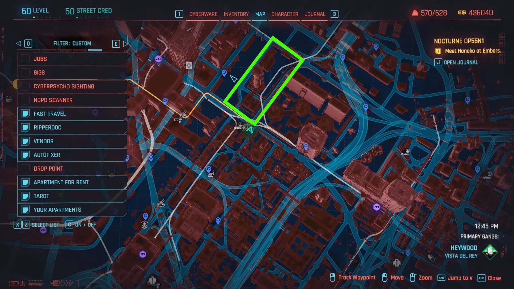Click the yellow quest marker beside Meet Hanako
This screenshot has height=289, width=514.
pos(438,51)
